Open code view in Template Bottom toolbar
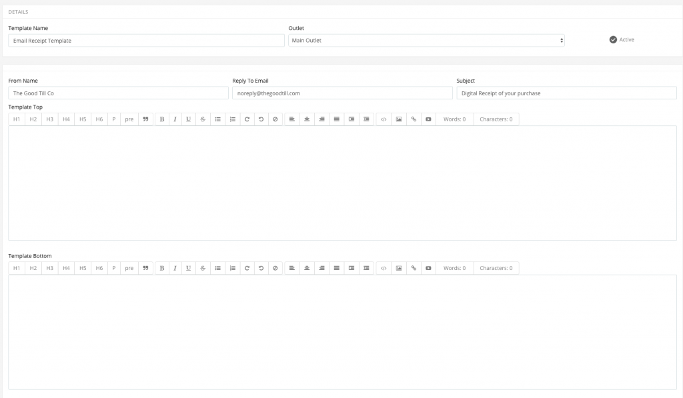Viewport: 683px width, 398px height. pos(384,268)
